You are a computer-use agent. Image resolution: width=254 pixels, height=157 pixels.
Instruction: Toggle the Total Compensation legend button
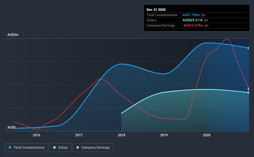click(27, 148)
